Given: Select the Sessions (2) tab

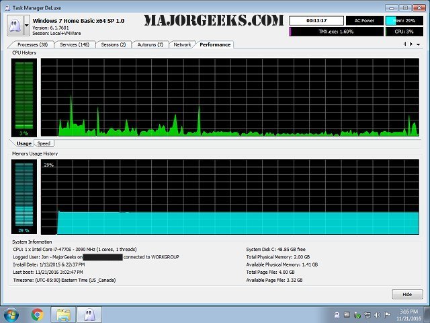Looking at the screenshot, I should coord(114,44).
